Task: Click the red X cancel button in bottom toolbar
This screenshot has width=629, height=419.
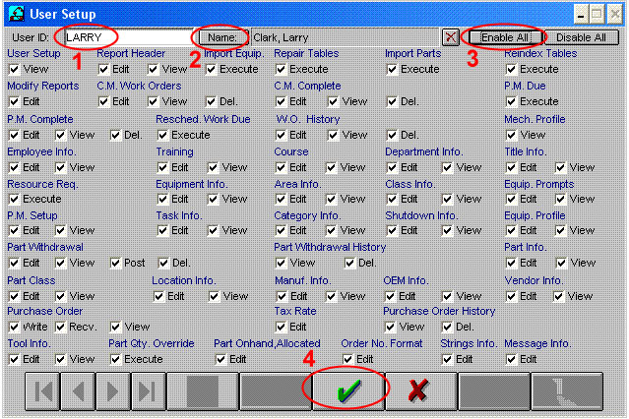Action: pos(420,391)
